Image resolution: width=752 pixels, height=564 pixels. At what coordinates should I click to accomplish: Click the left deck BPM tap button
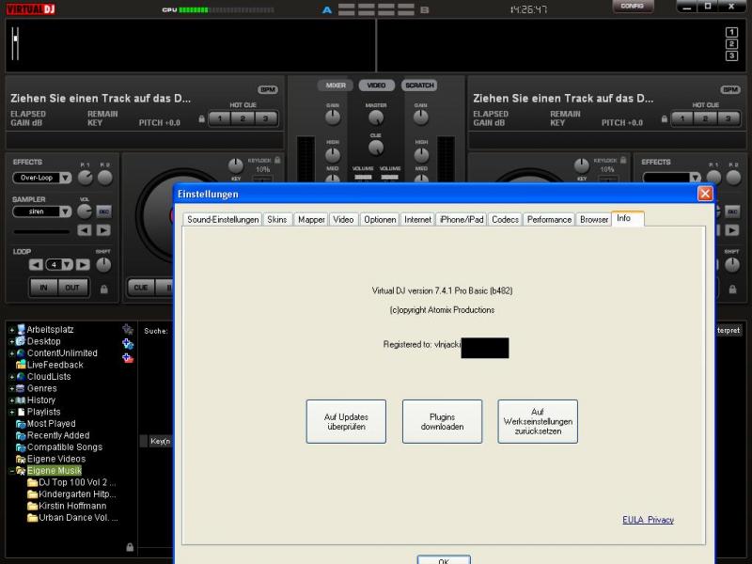coord(268,89)
